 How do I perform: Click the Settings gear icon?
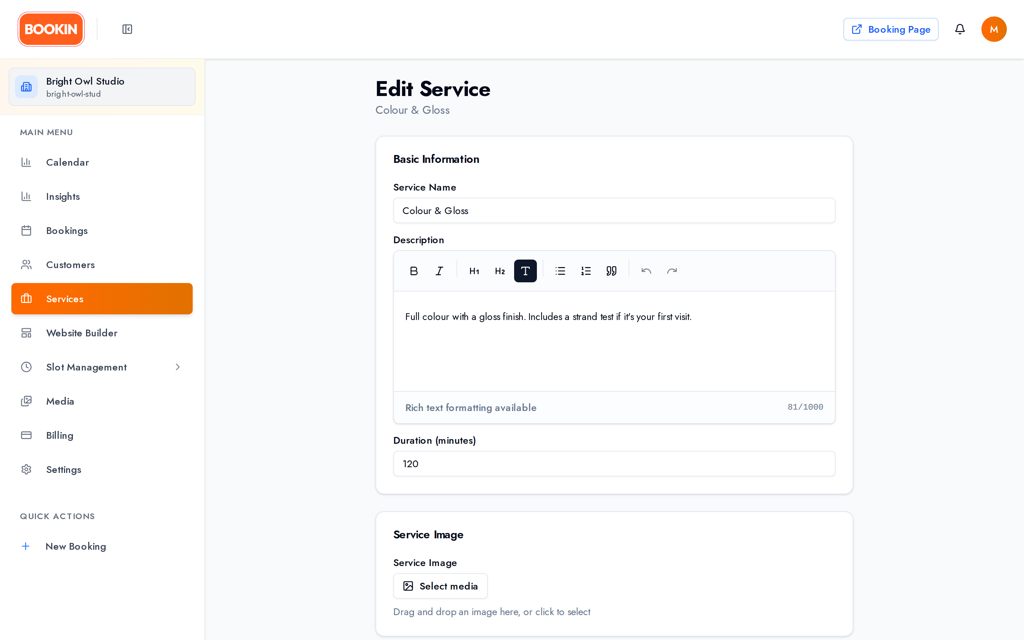click(26, 469)
